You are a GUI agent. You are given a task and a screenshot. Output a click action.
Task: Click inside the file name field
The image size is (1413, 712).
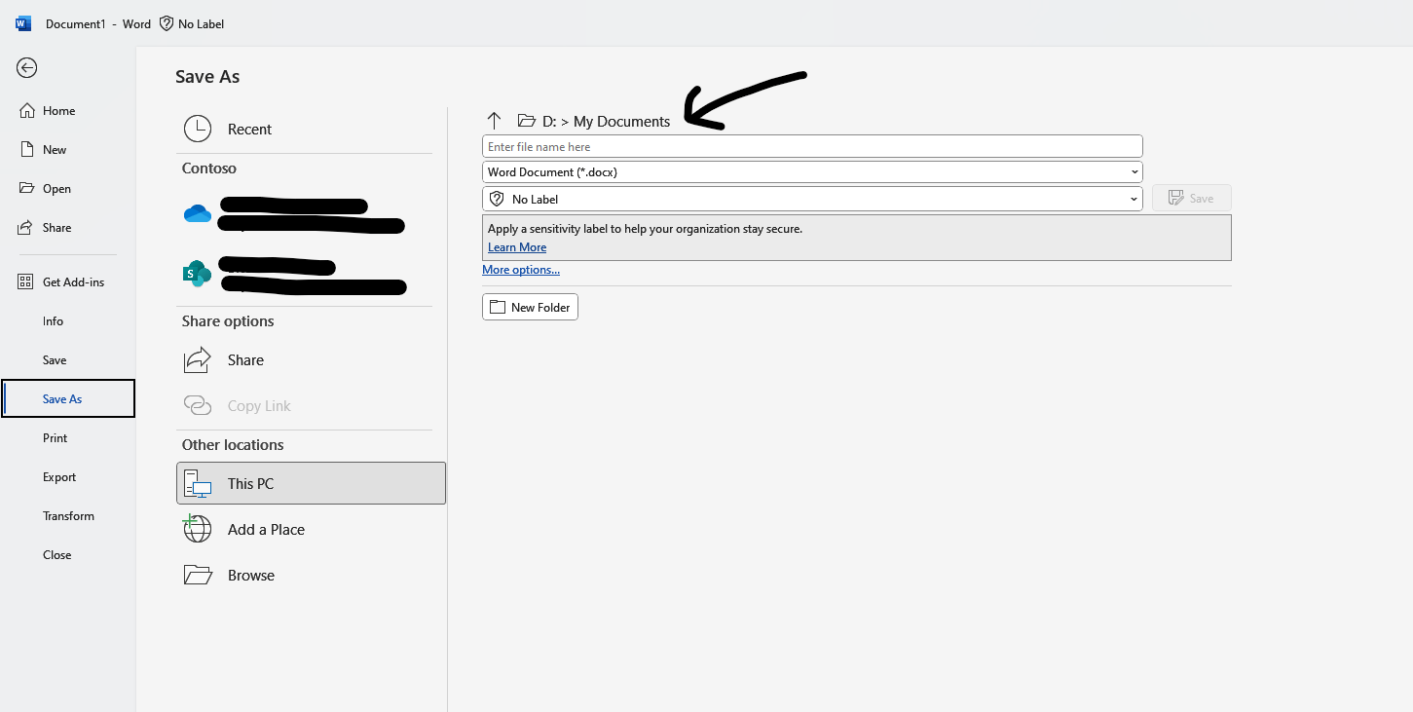pyautogui.click(x=812, y=146)
